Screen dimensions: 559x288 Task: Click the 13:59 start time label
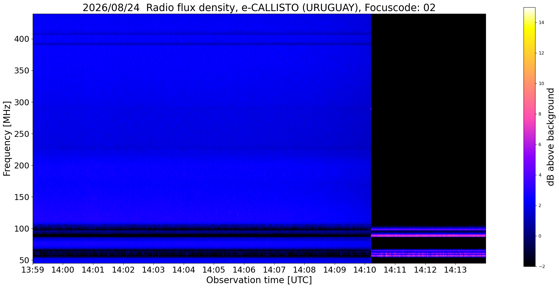tap(33, 270)
